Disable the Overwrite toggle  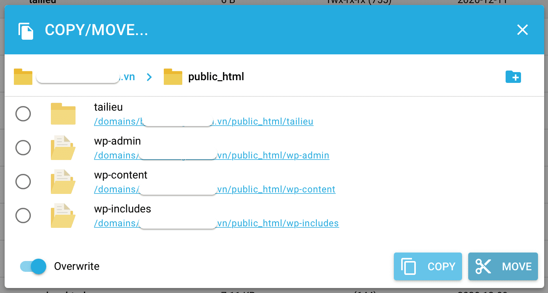point(33,266)
